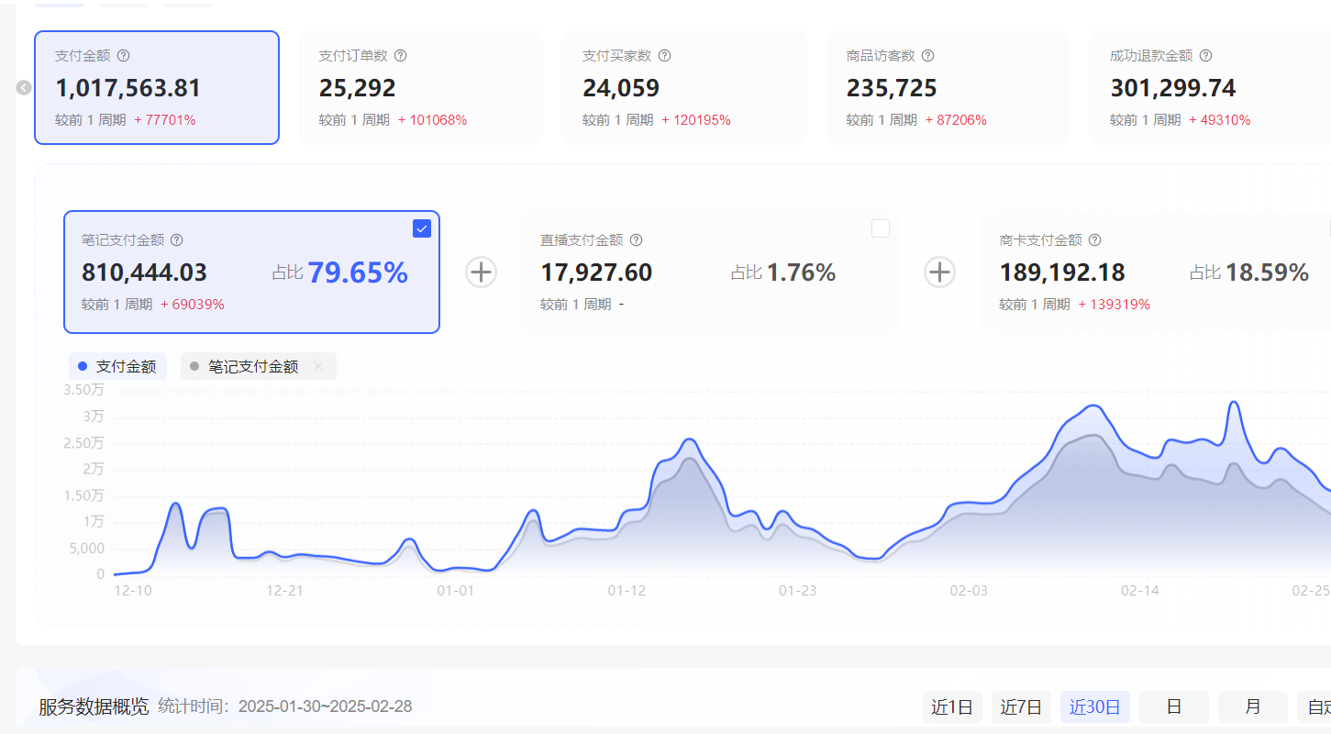This screenshot has width=1331, height=734.
Task: Select the 直播支付金额 breakdown card
Action: [x=711, y=272]
